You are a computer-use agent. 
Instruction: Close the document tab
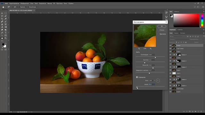click(34, 10)
